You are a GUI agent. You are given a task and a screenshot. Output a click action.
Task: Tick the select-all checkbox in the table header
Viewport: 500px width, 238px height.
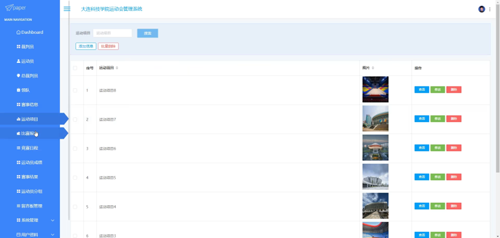coord(75,68)
